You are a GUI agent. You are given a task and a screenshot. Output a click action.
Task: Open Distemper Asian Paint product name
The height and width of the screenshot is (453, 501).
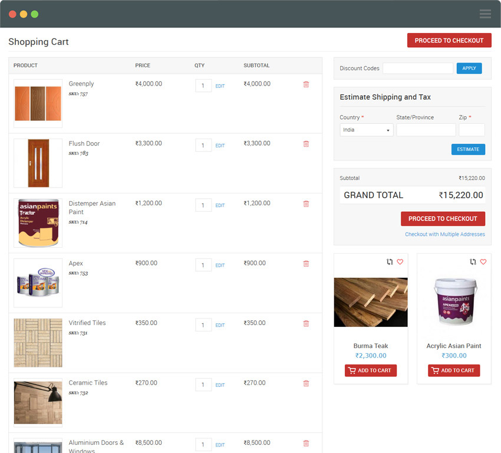pyautogui.click(x=92, y=208)
